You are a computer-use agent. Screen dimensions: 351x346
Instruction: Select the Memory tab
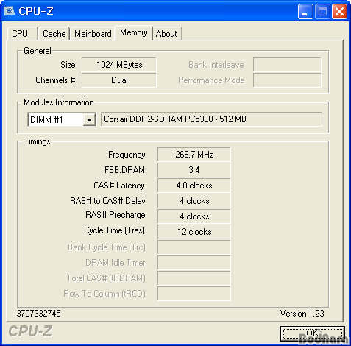click(x=134, y=32)
